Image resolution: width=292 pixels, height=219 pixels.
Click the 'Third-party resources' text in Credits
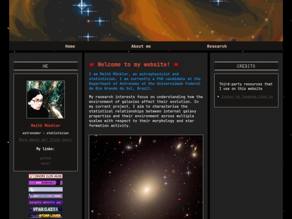[246, 87]
